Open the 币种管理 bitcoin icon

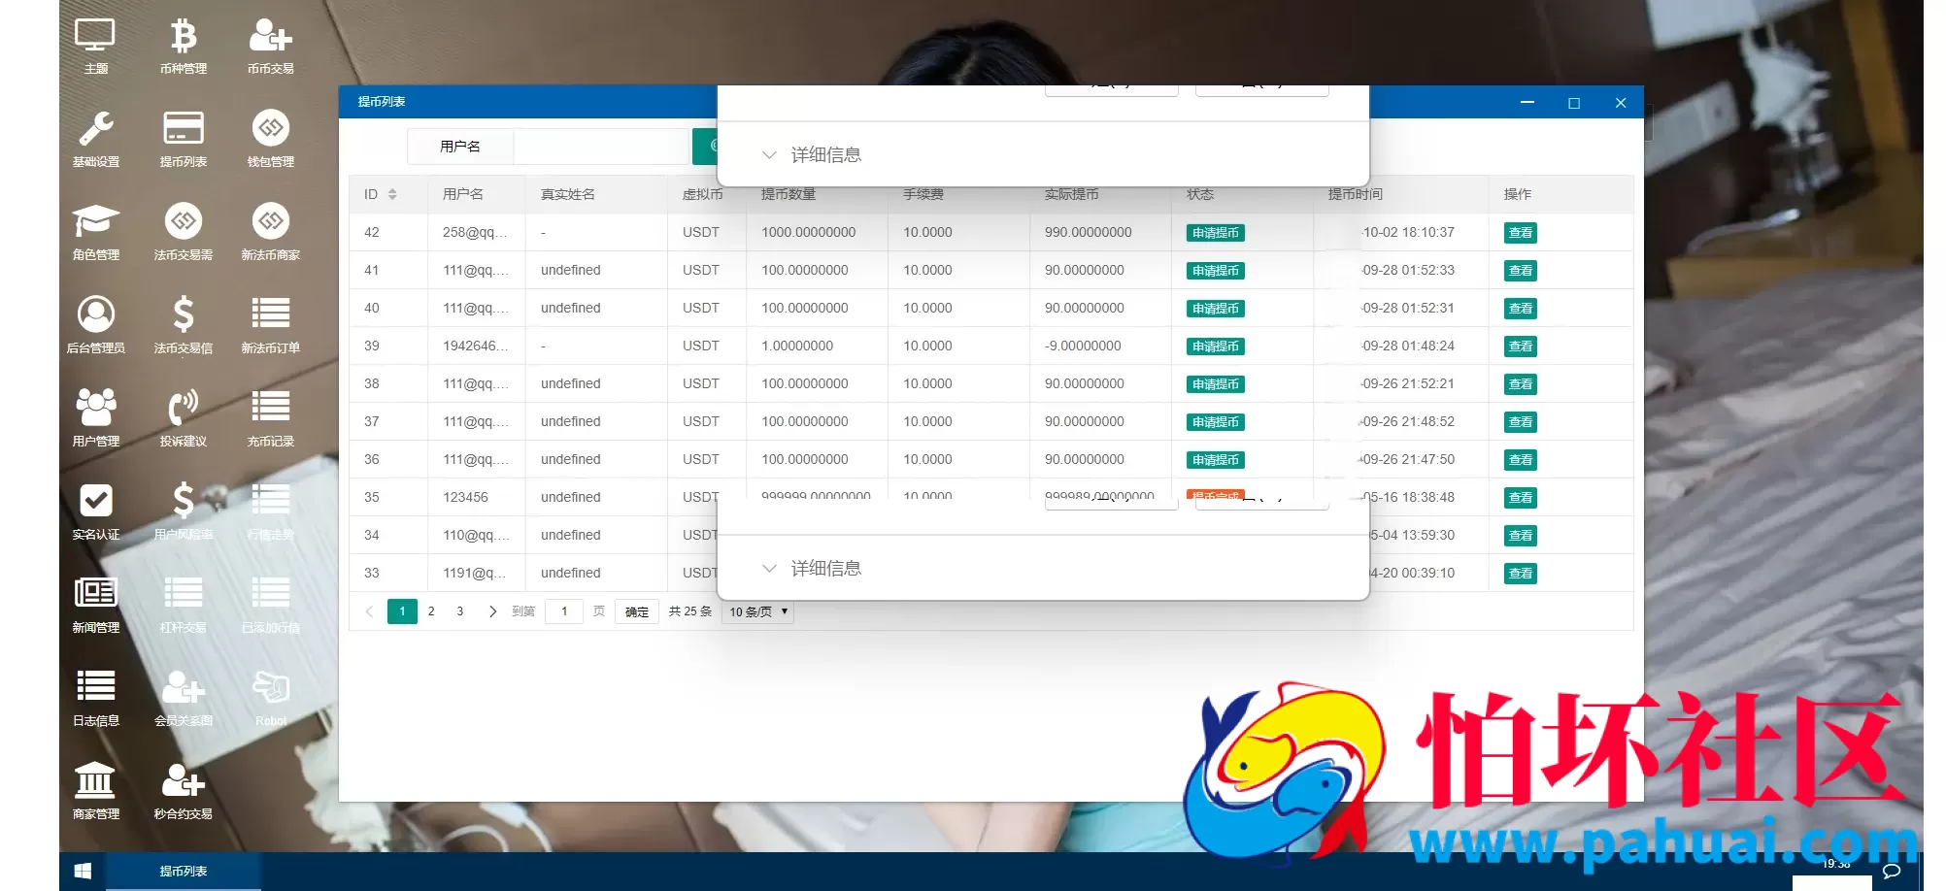click(x=183, y=47)
